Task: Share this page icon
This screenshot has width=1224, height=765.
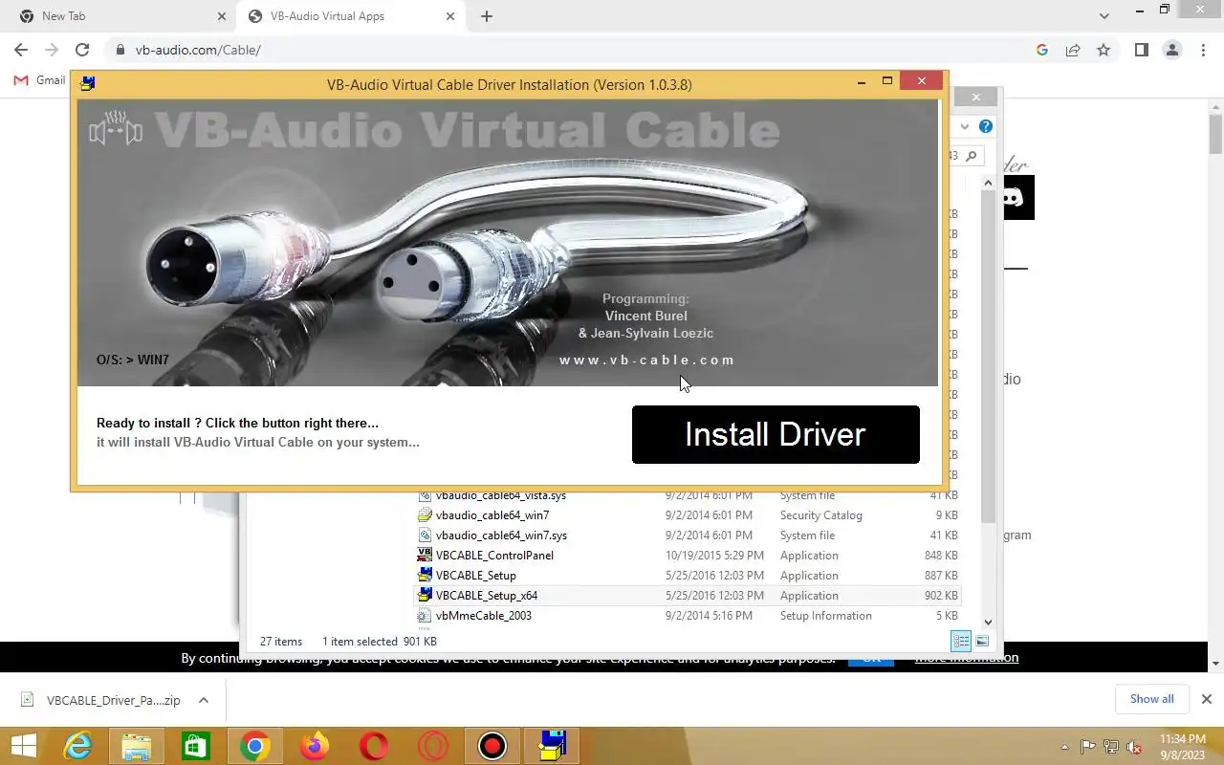Action: [1073, 50]
